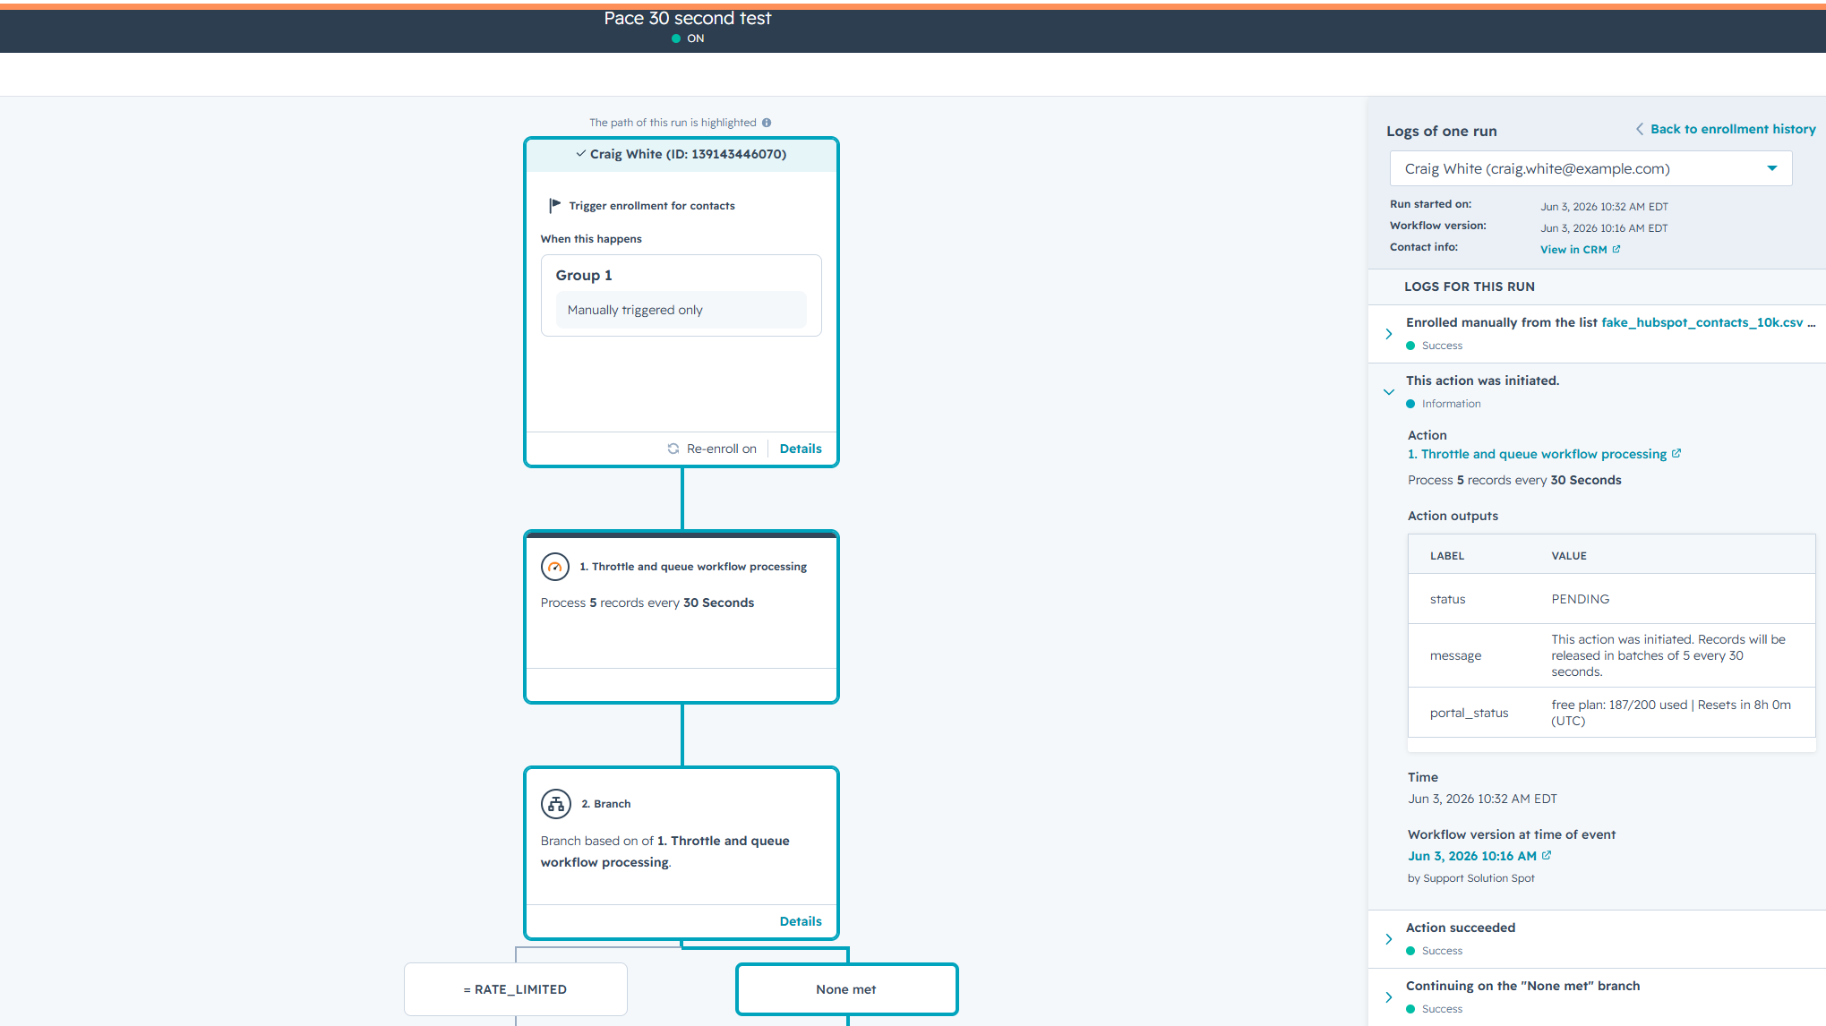
Task: Click the back chevron beside enrollment history
Action: tap(1640, 129)
